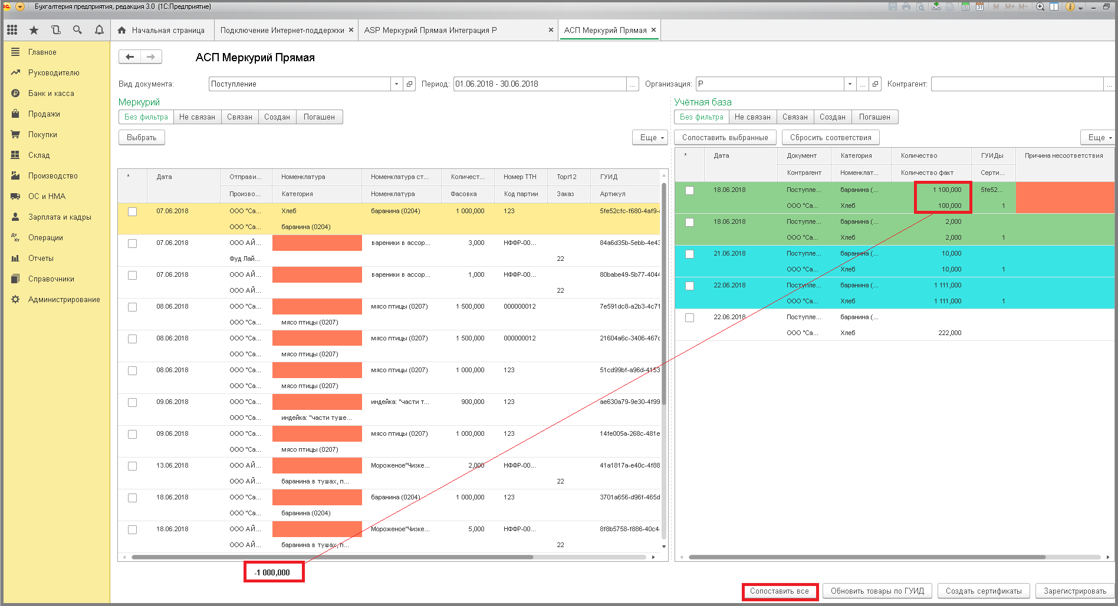The image size is (1118, 606).
Task: Open Favorites star icon
Action: 34,30
